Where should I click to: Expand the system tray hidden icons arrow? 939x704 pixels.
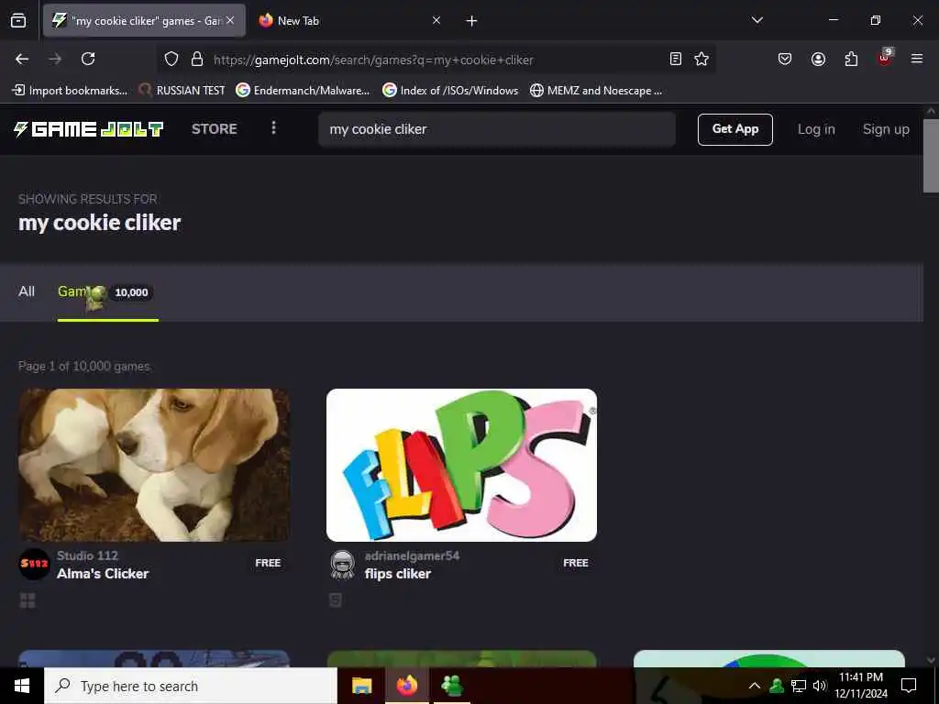click(755, 686)
